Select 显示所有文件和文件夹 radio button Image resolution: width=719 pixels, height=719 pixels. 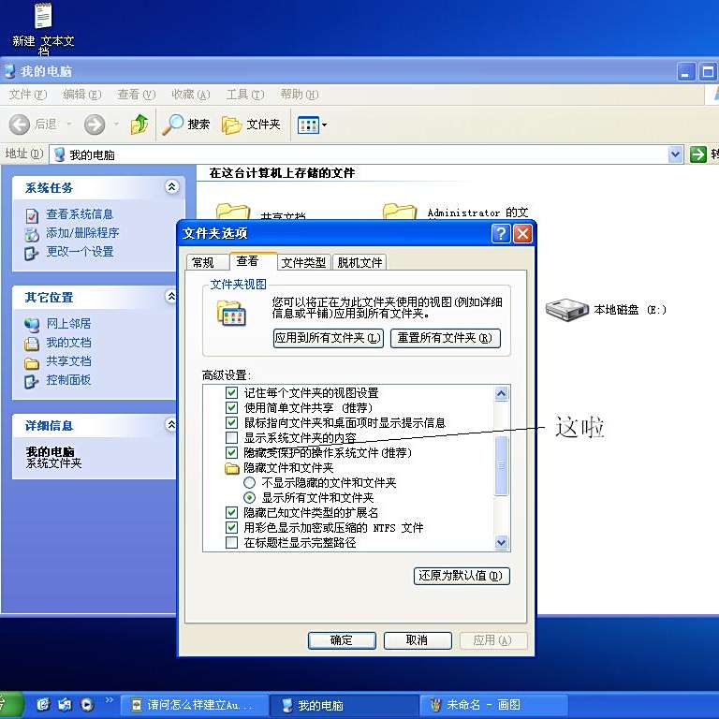[x=249, y=497]
